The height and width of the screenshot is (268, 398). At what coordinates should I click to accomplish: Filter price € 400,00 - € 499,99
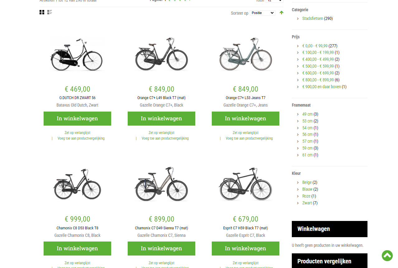(318, 60)
